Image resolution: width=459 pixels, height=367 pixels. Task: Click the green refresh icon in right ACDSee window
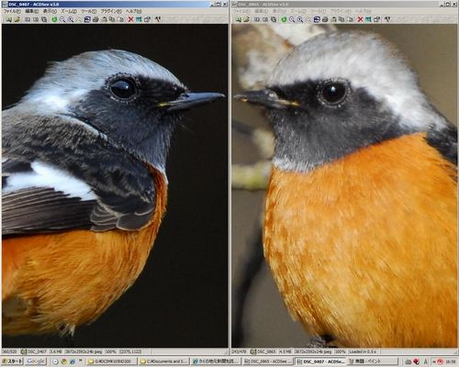pyautogui.click(x=284, y=19)
